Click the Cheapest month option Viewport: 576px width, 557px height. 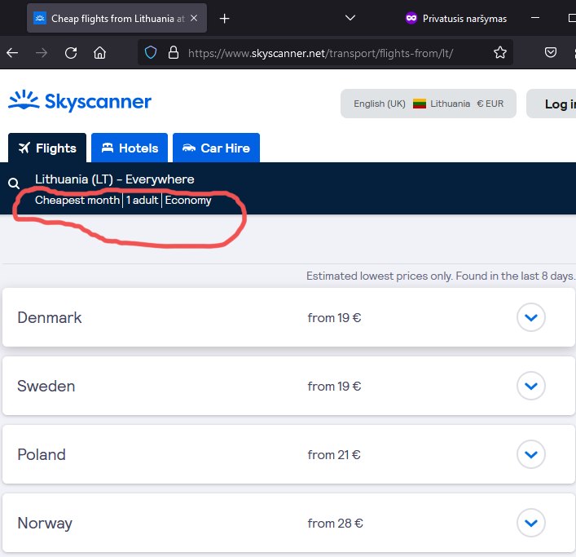pos(77,200)
